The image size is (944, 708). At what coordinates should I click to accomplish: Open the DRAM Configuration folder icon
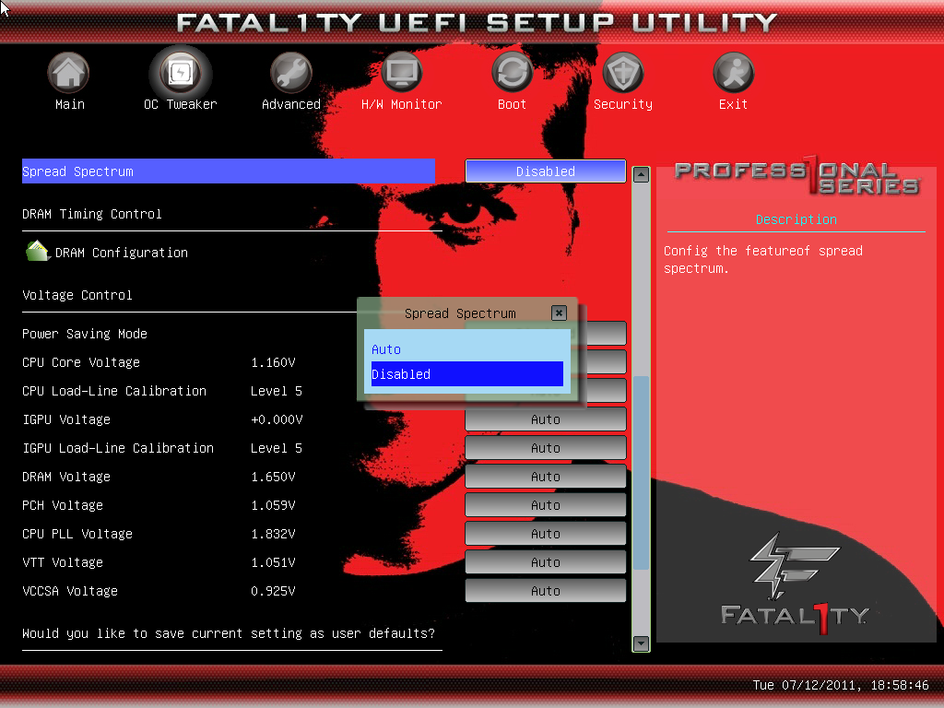[38, 252]
